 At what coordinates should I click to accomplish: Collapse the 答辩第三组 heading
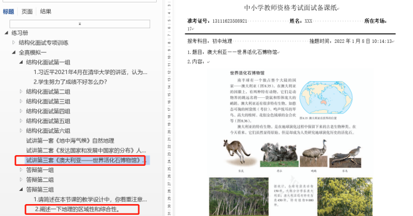[x=21, y=189]
